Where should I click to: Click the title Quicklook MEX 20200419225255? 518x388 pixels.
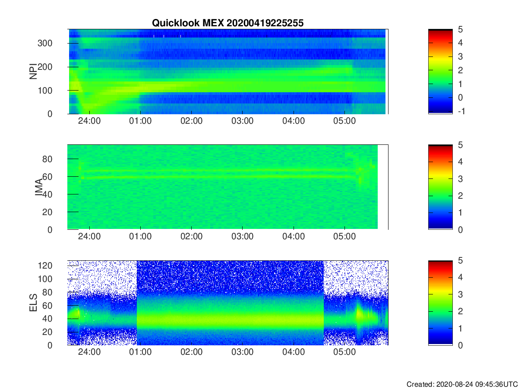coord(227,23)
